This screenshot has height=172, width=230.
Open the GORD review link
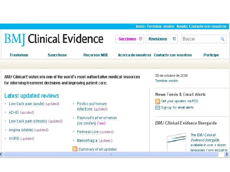pos(14,138)
